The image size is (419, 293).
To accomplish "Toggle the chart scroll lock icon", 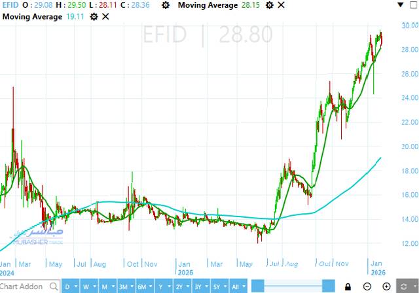I will (348, 286).
